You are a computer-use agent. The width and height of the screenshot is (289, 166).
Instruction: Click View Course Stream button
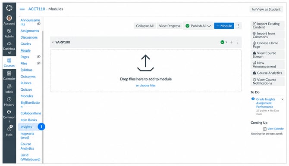tap(267, 55)
